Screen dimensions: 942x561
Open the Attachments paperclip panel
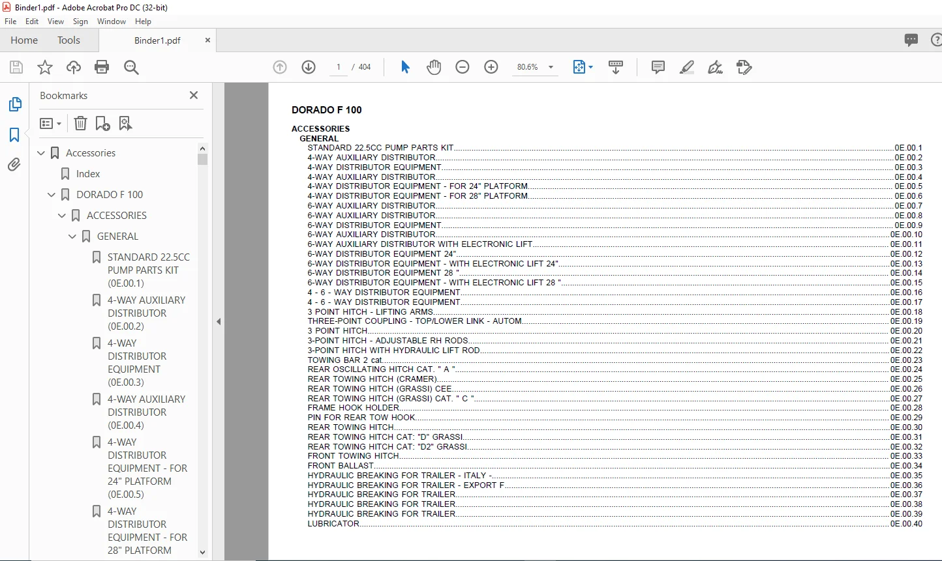[x=14, y=165]
